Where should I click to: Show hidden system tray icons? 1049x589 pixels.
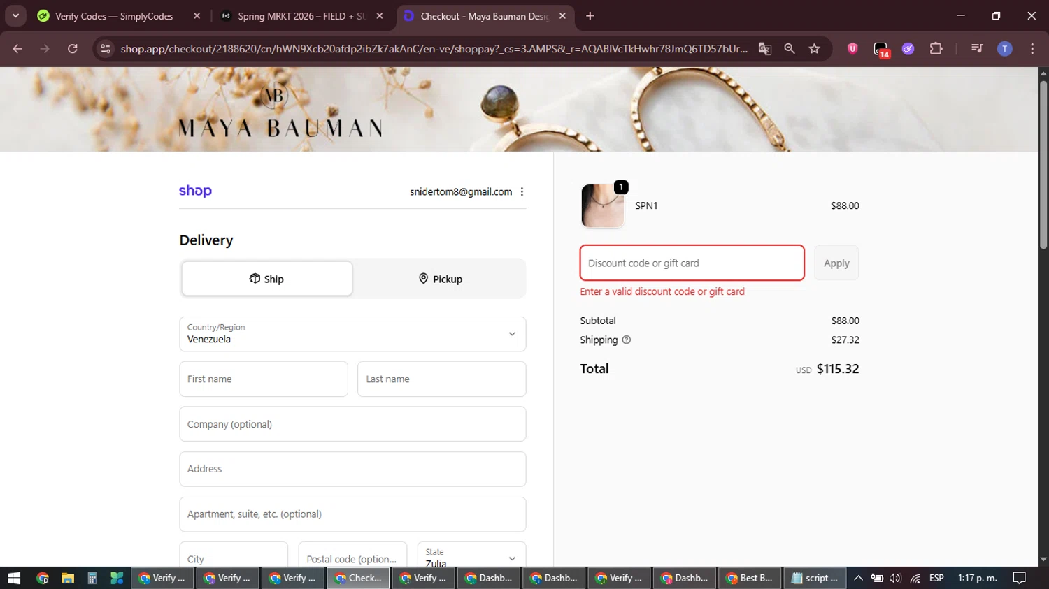click(858, 578)
